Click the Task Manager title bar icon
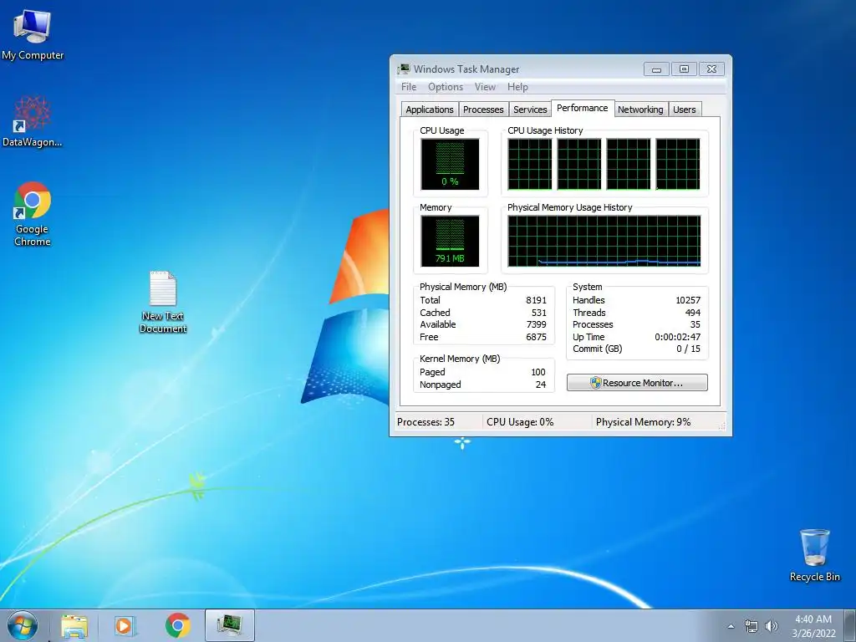Image resolution: width=856 pixels, height=642 pixels. [404, 69]
